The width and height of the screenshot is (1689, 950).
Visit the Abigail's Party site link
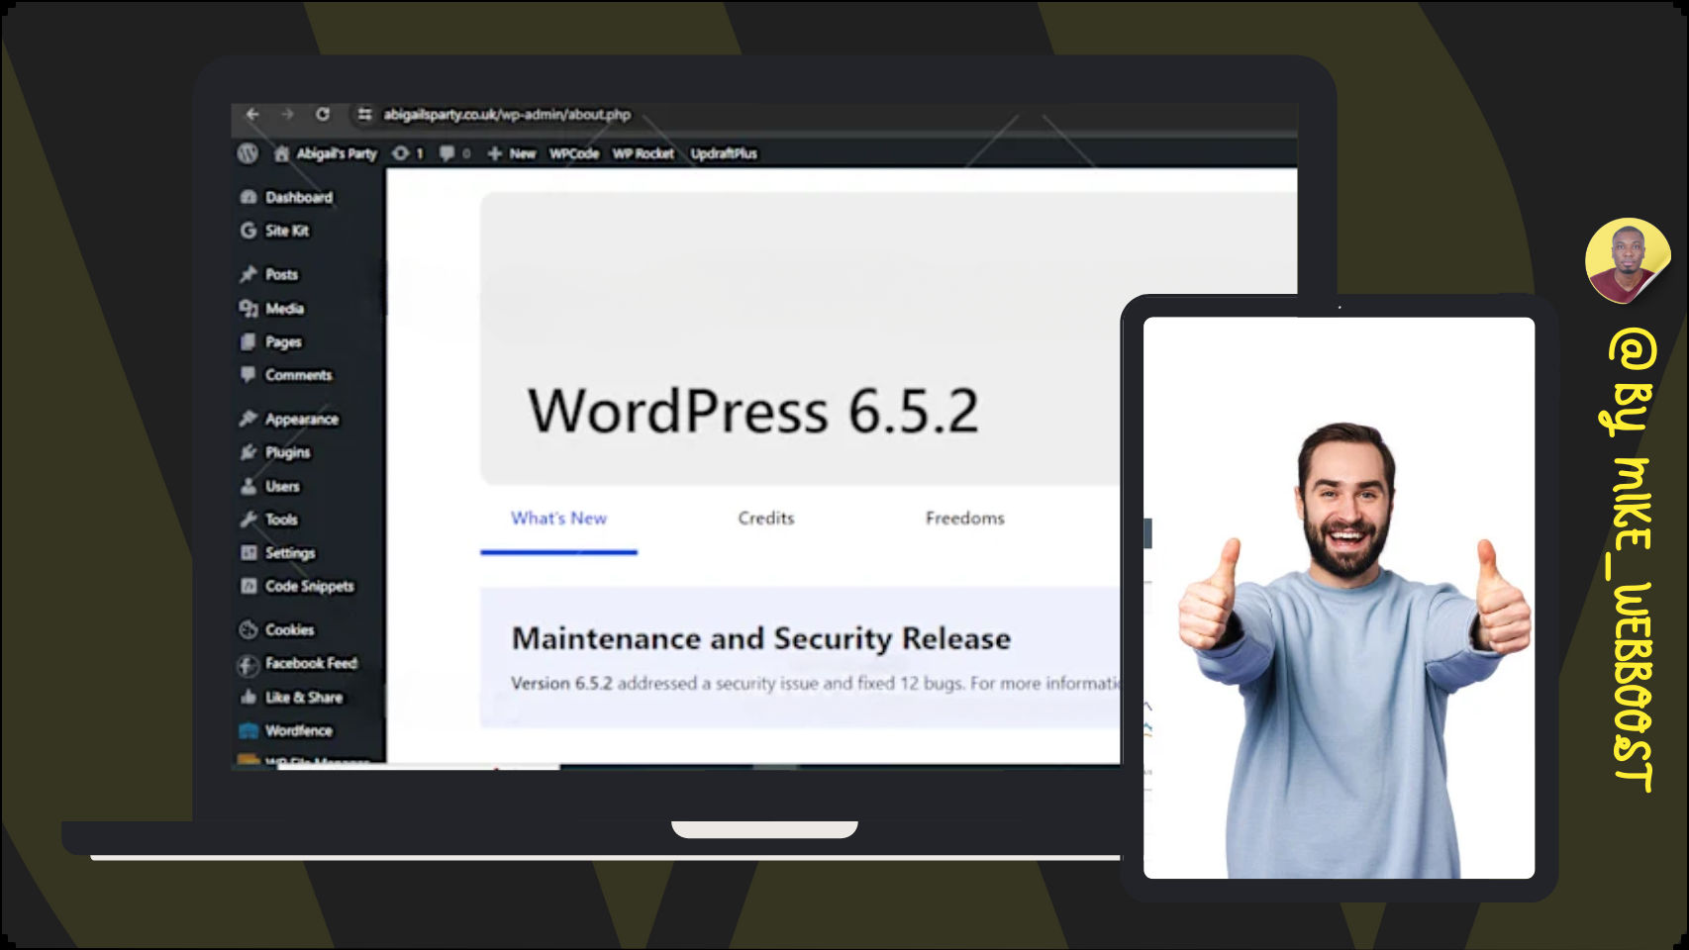coord(326,153)
